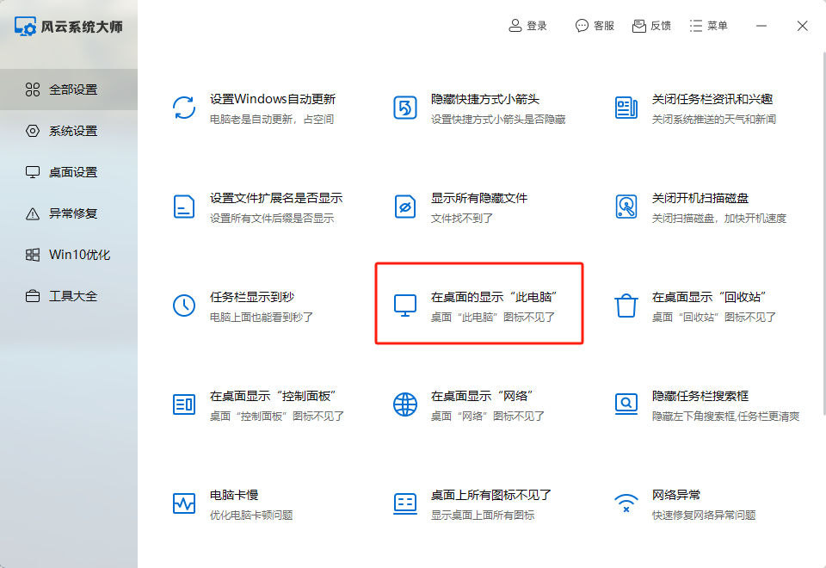Click 任务栏显示到秒 title
826x568 pixels.
click(252, 297)
